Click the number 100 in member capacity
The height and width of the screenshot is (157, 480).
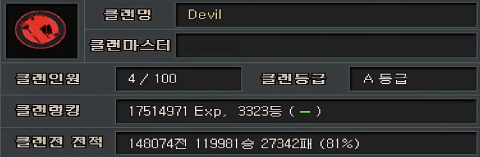165,79
